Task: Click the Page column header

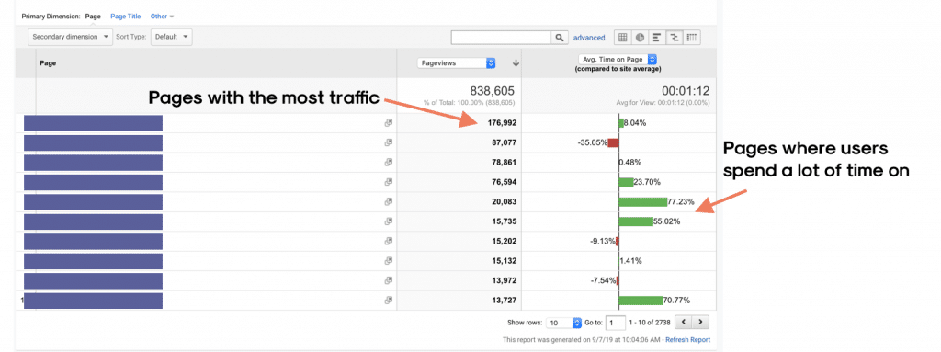Action: click(x=48, y=63)
